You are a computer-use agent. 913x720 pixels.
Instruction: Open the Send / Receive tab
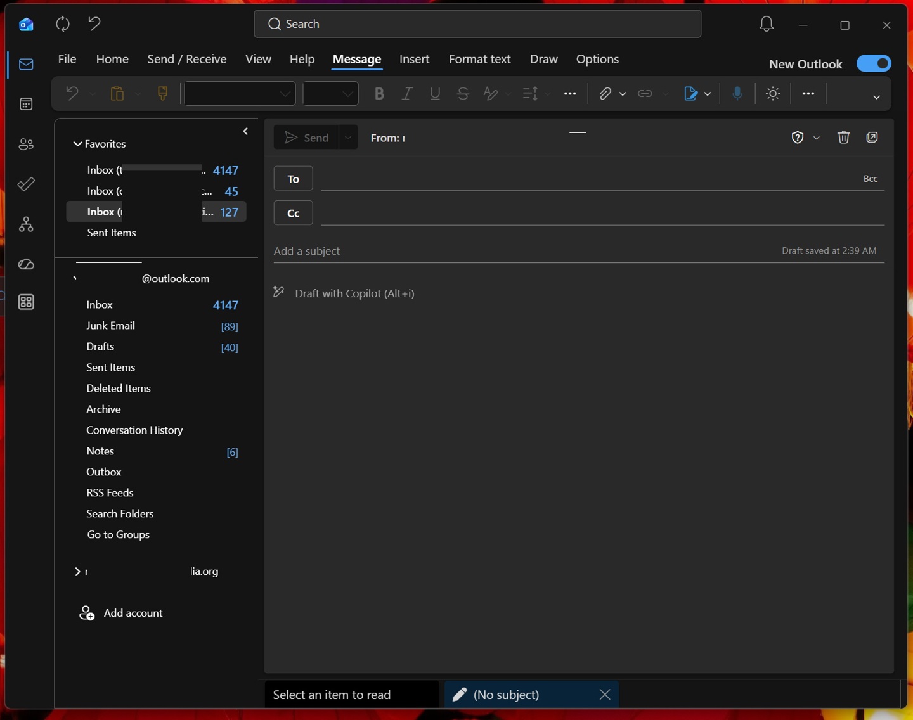pos(187,59)
